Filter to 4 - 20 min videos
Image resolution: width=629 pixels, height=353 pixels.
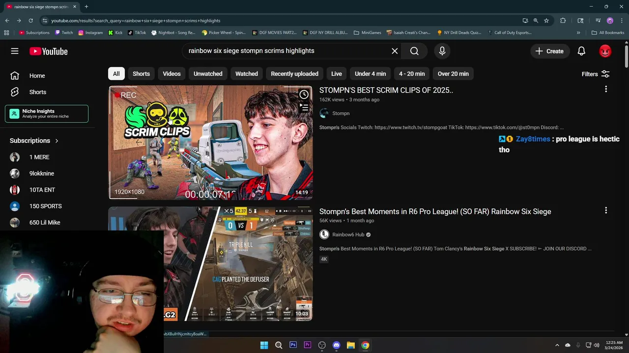coord(412,74)
